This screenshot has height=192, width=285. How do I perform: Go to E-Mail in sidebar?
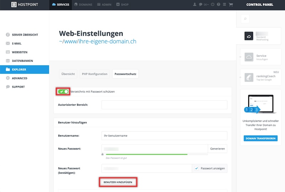pyautogui.click(x=25, y=43)
